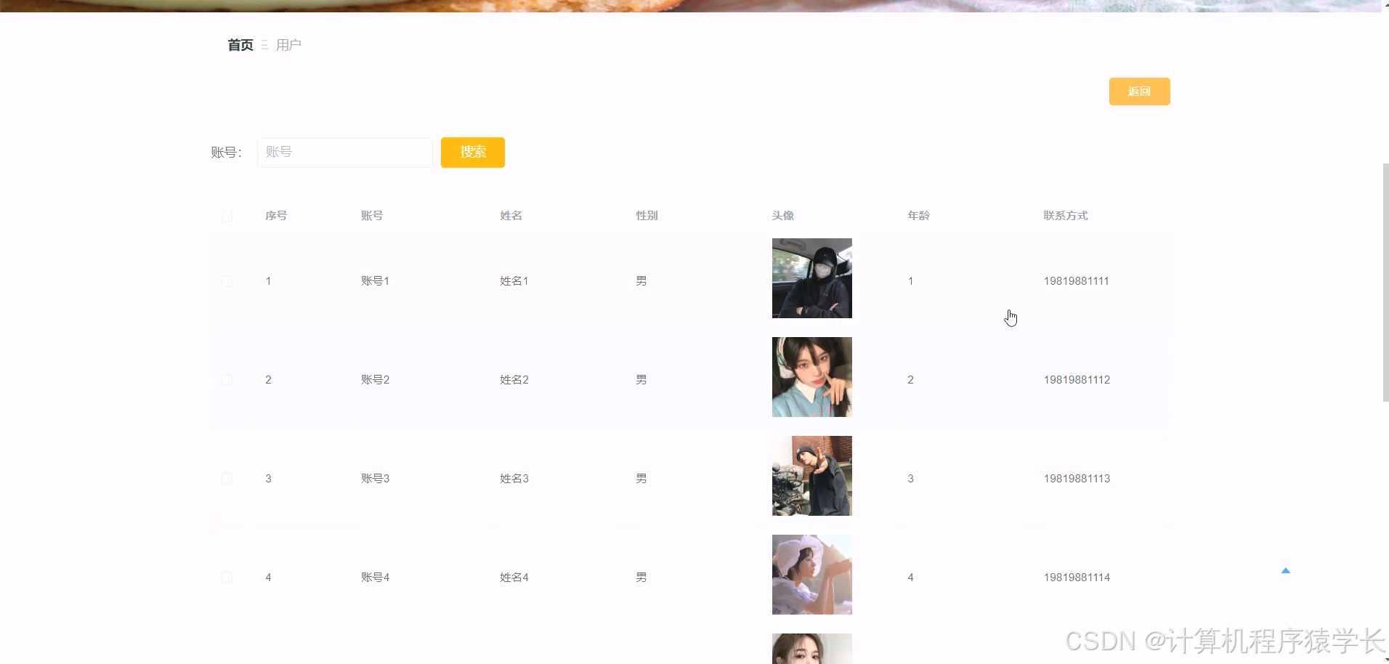Check the checkbox for row 账号1

click(x=227, y=280)
